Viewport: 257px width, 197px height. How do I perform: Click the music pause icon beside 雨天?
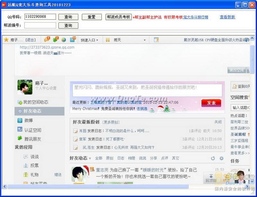[x=108, y=40]
